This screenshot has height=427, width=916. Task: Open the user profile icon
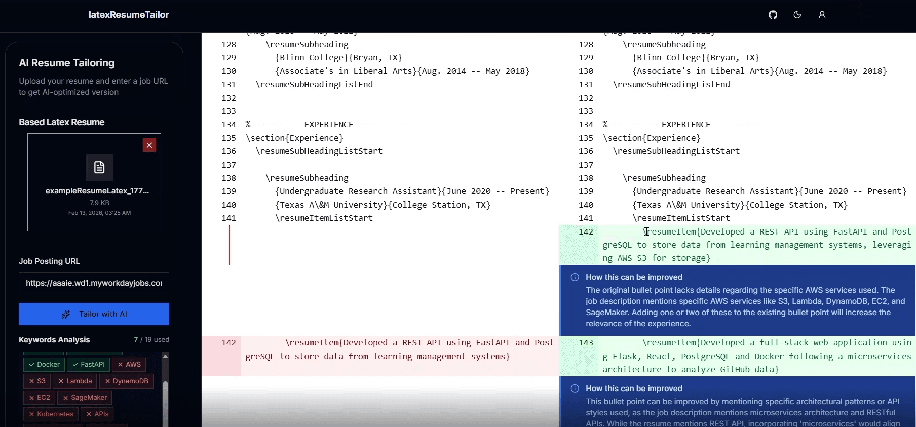(822, 15)
